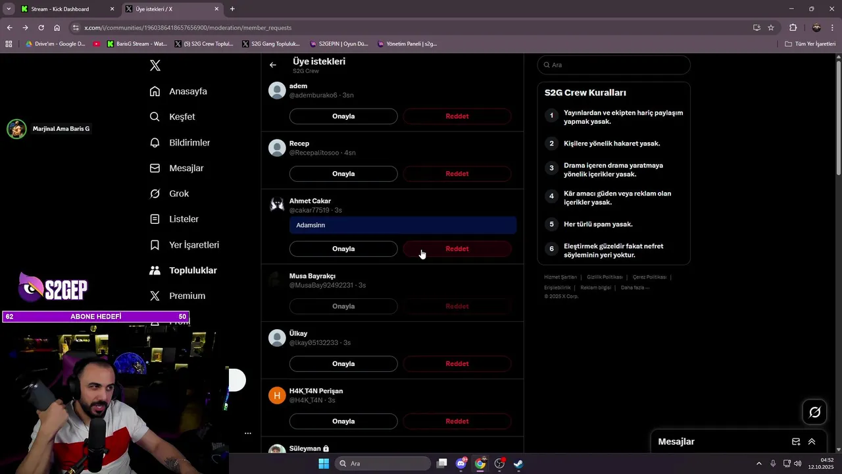The width and height of the screenshot is (842, 474).
Task: Open Çerez Politikası link
Action: [649, 277]
